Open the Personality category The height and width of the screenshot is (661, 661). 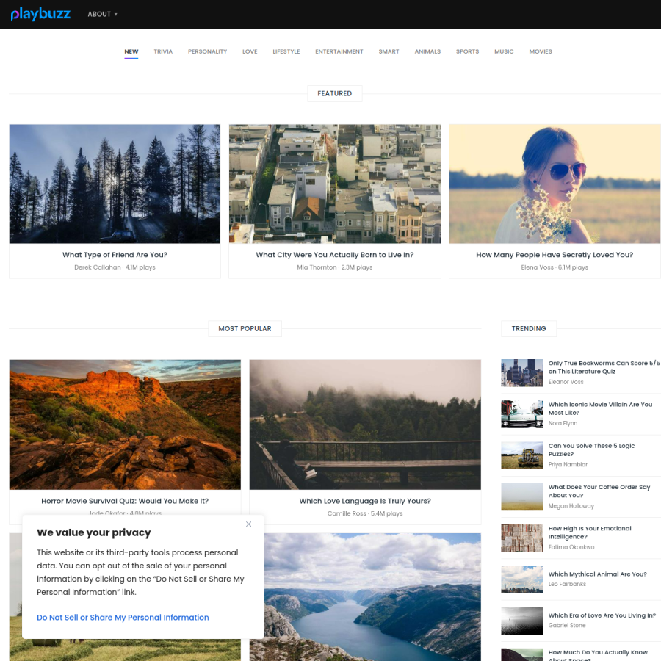[x=207, y=51]
